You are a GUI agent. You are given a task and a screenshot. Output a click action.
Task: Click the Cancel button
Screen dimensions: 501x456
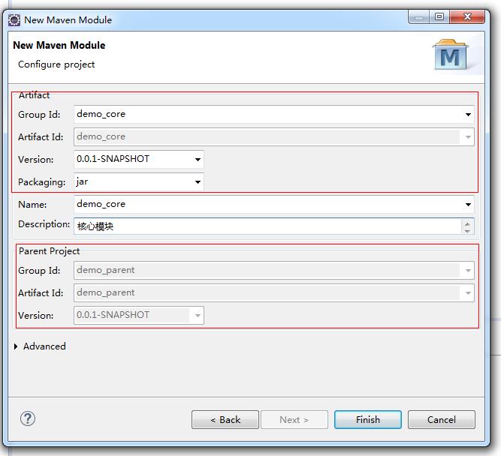[x=441, y=419]
